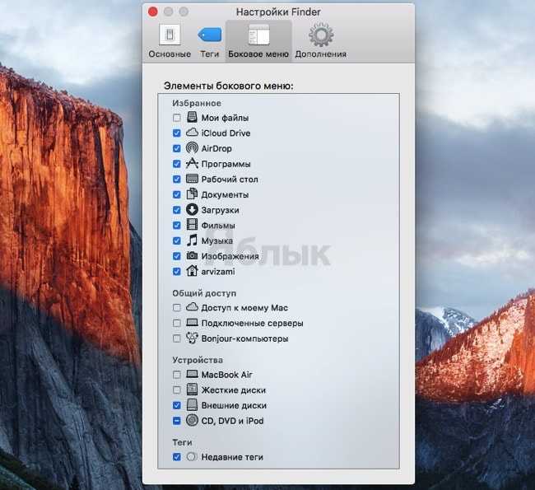Enable the Bonjour-компьютеры checkbox

[x=177, y=338]
